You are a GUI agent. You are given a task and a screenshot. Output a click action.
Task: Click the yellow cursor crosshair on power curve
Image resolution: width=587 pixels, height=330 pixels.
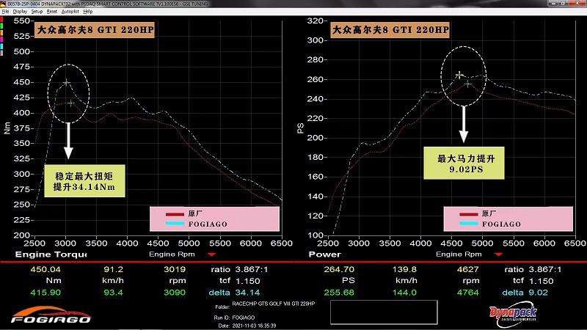[459, 76]
